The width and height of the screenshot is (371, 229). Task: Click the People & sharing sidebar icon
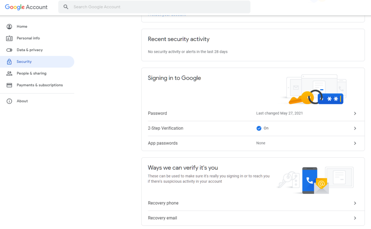9,73
